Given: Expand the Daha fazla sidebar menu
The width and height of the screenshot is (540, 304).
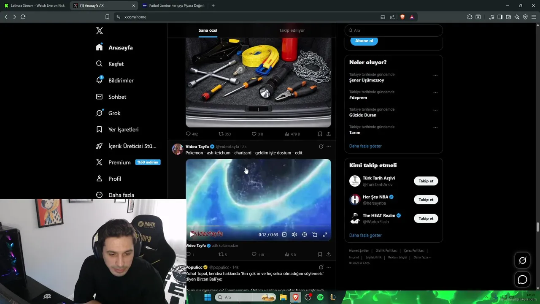Looking at the screenshot, I should (115, 195).
